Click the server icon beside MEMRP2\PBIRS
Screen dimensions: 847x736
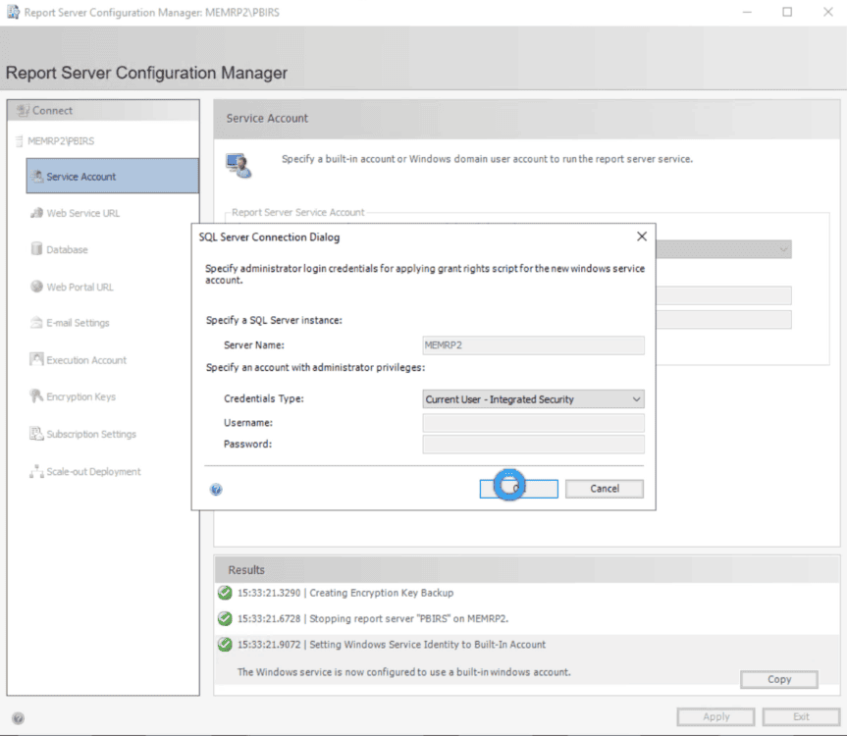coord(19,141)
